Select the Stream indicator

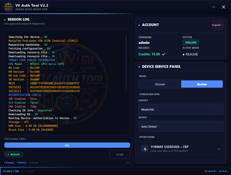[x=9, y=162]
